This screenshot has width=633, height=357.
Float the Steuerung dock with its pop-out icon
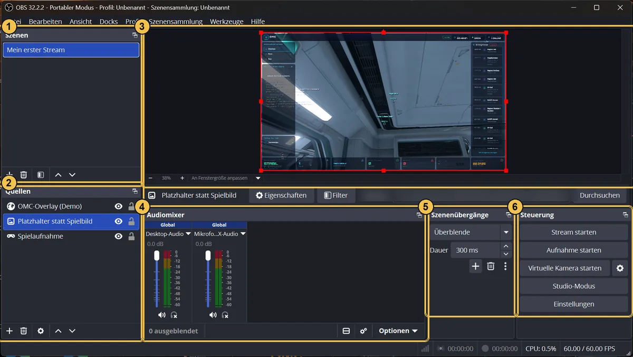[x=625, y=215]
